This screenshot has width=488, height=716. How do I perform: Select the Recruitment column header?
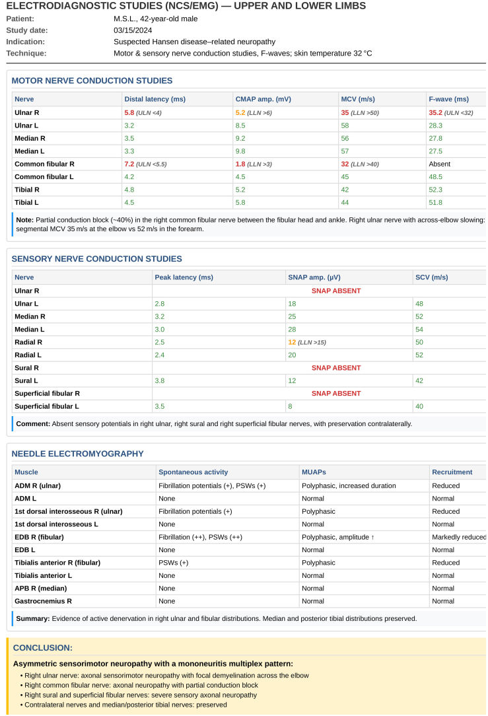pyautogui.click(x=452, y=472)
